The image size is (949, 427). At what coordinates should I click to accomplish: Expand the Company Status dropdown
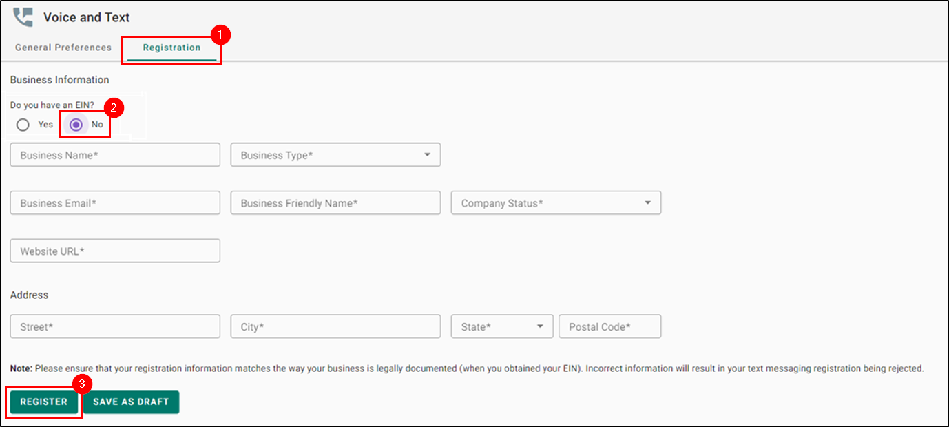click(556, 203)
